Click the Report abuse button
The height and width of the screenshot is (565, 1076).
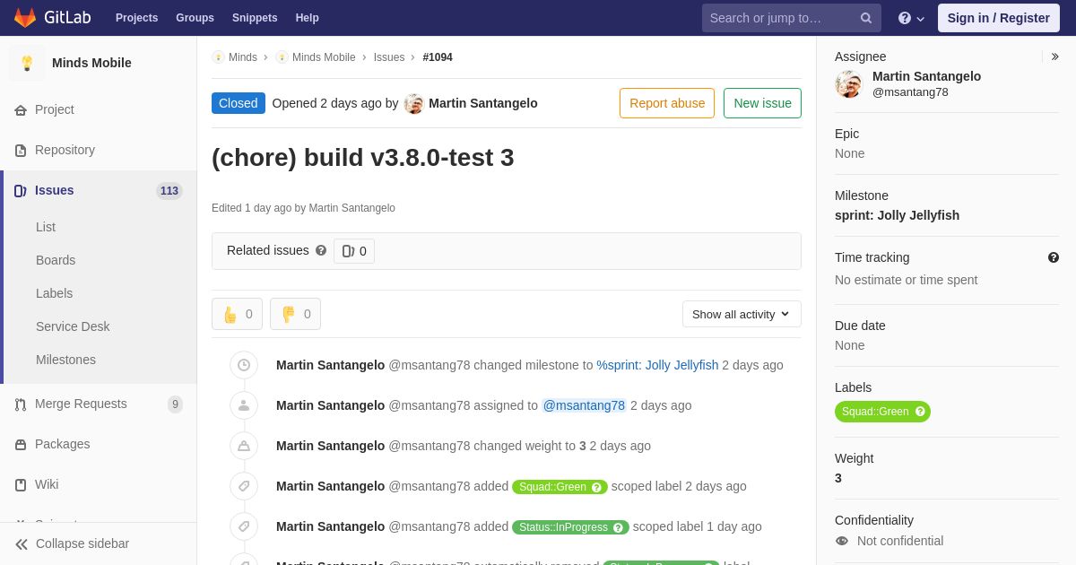tap(667, 103)
